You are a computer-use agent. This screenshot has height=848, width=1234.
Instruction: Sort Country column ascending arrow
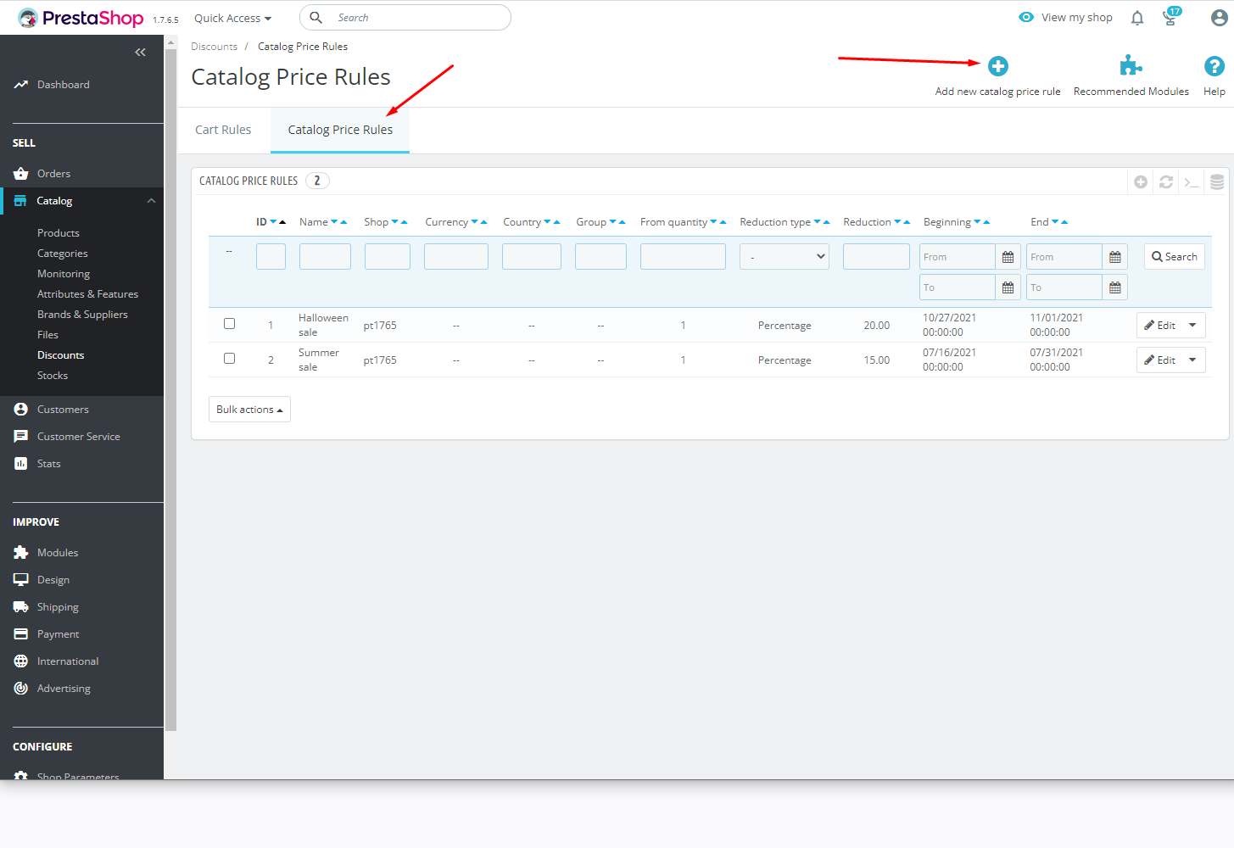pyautogui.click(x=556, y=222)
